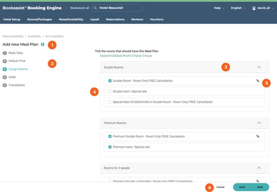Click step 4 Order circle icon
Viewport: 277px width, 192px height.
[x=5, y=77]
